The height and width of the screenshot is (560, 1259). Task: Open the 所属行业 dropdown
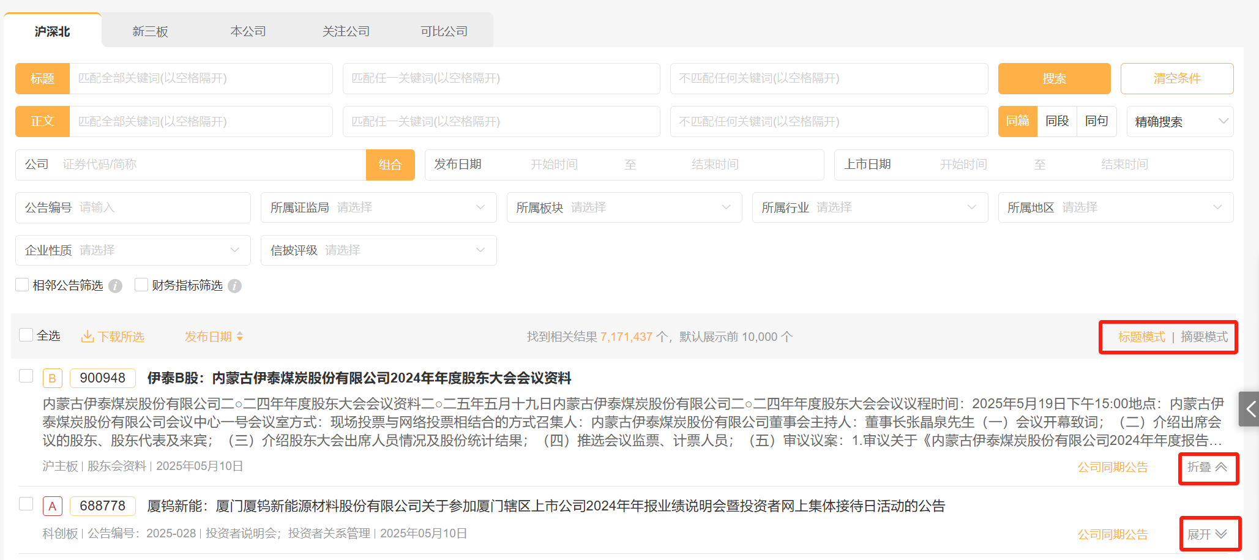tap(870, 207)
